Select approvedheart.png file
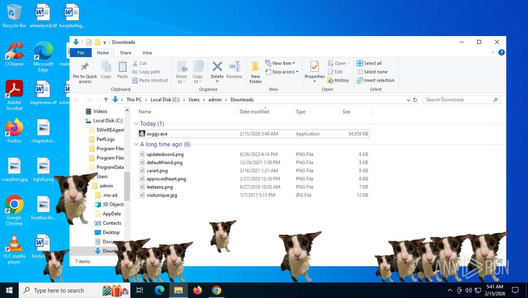 pos(253,179)
